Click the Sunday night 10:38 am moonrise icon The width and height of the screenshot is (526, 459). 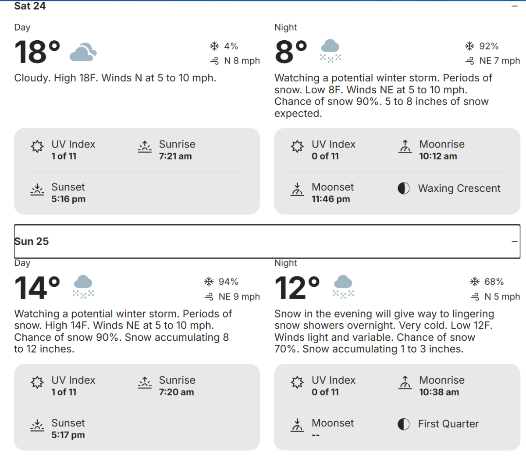pyautogui.click(x=405, y=382)
